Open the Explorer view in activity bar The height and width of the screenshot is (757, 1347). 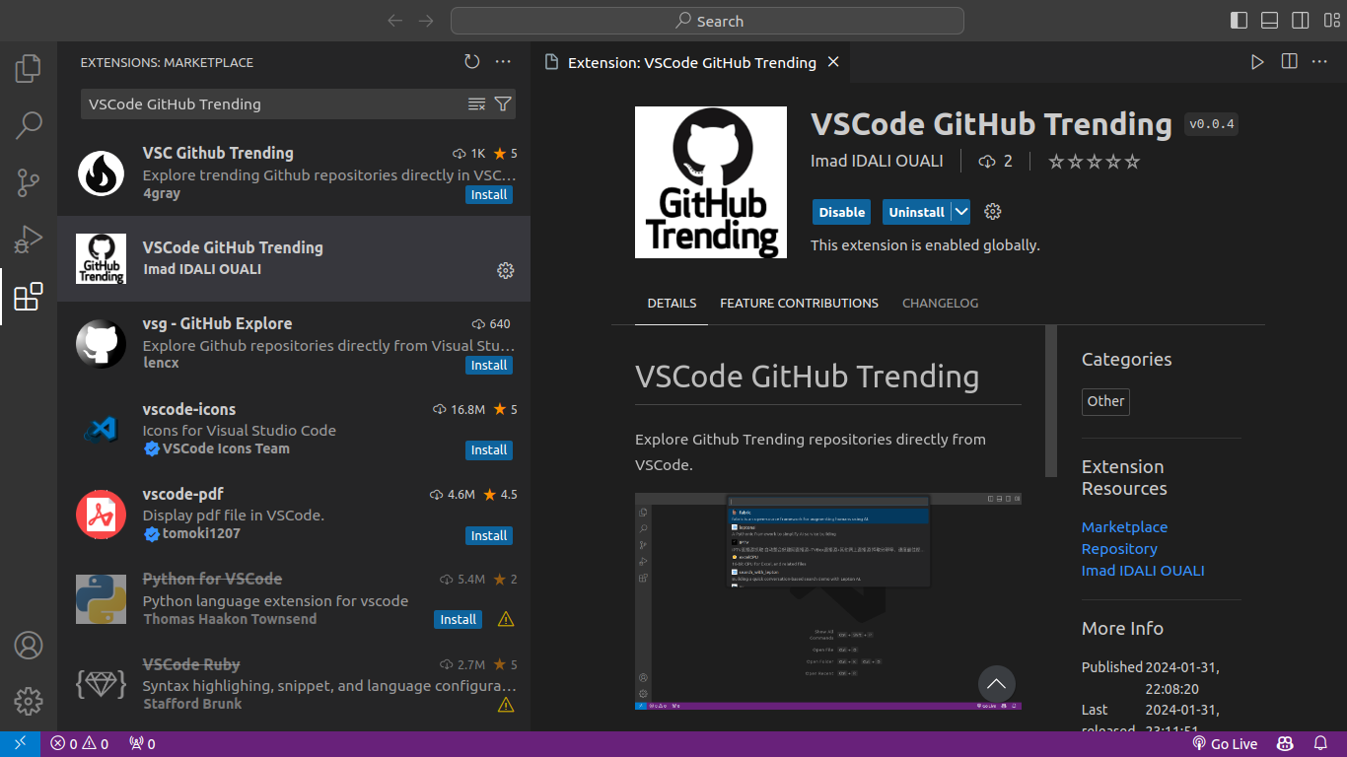tap(29, 68)
